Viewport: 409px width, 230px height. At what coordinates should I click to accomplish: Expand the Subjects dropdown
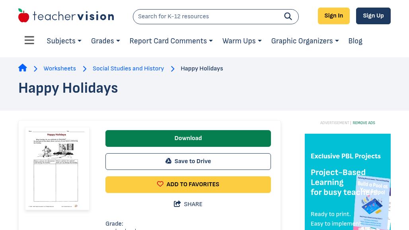point(64,41)
